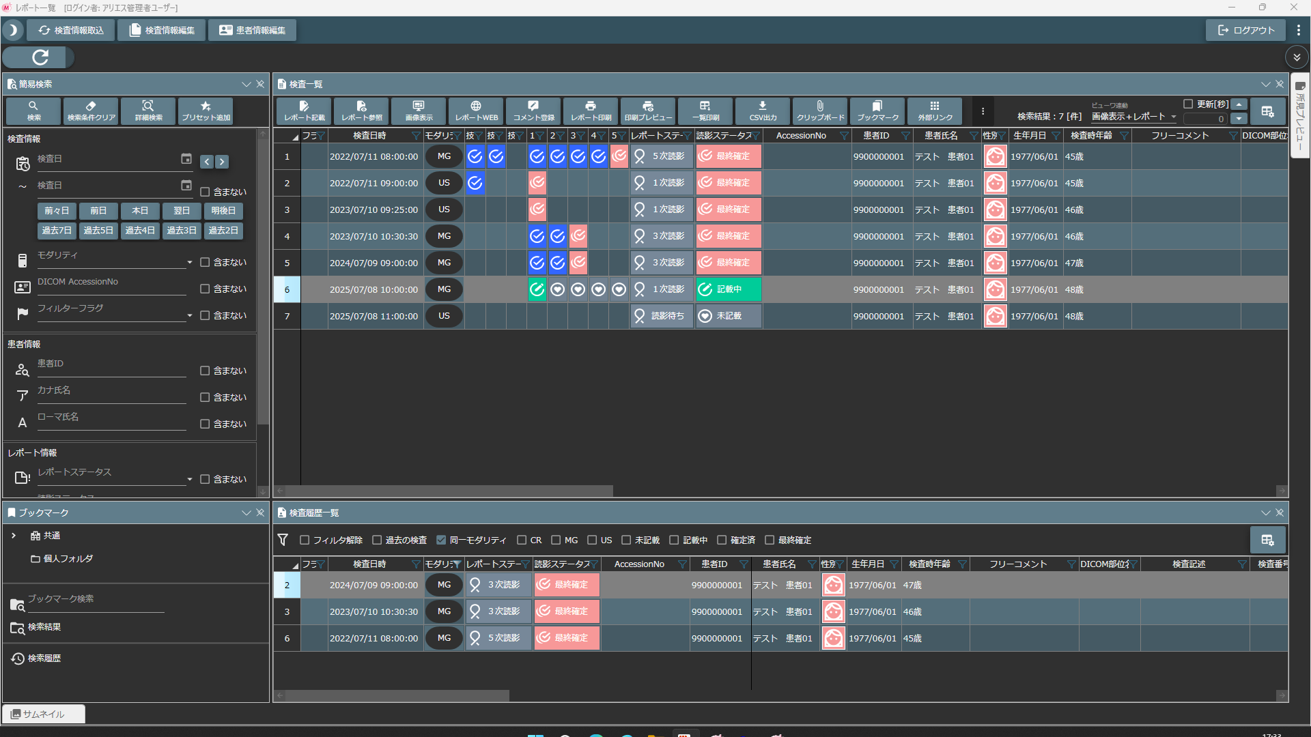Click the 検索条件クリア eraser icon
Viewport: 1311px width, 737px height.
91,111
